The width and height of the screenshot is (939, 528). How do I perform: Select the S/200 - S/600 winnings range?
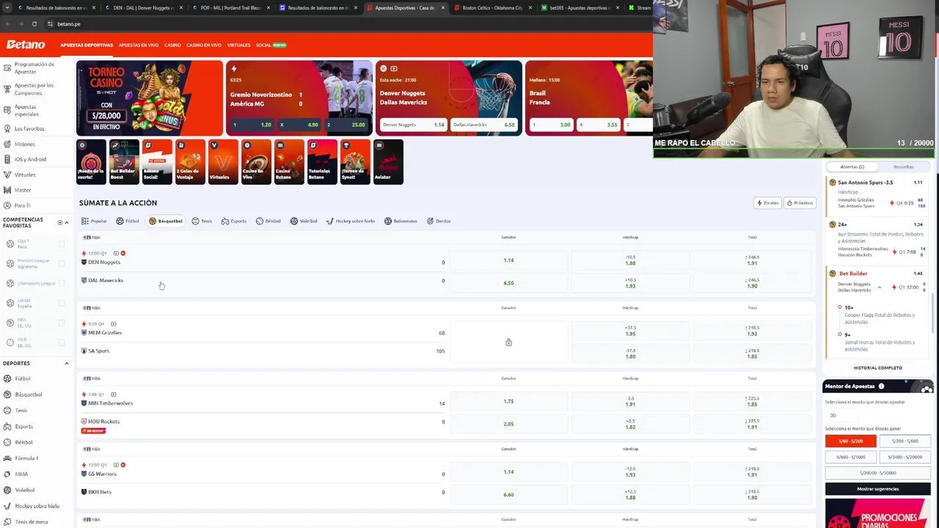coord(905,441)
